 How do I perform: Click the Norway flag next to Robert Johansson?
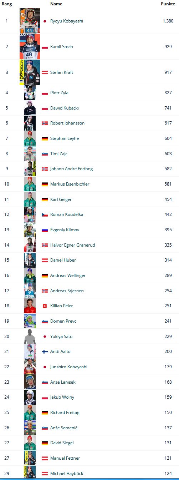(x=45, y=123)
